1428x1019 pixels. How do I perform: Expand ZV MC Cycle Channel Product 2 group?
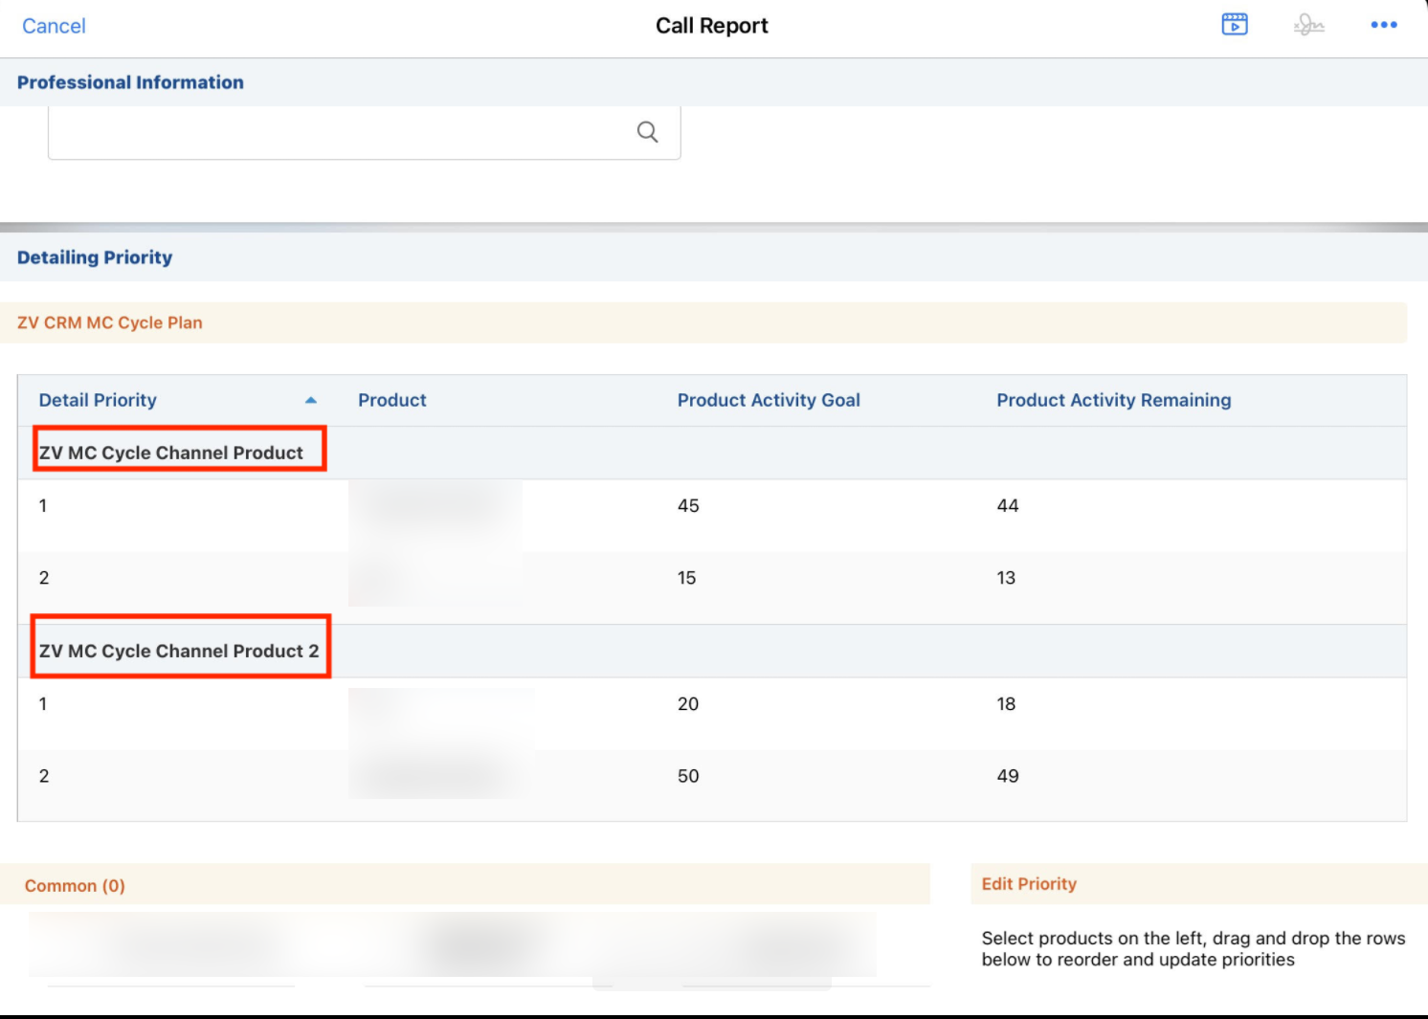point(179,651)
